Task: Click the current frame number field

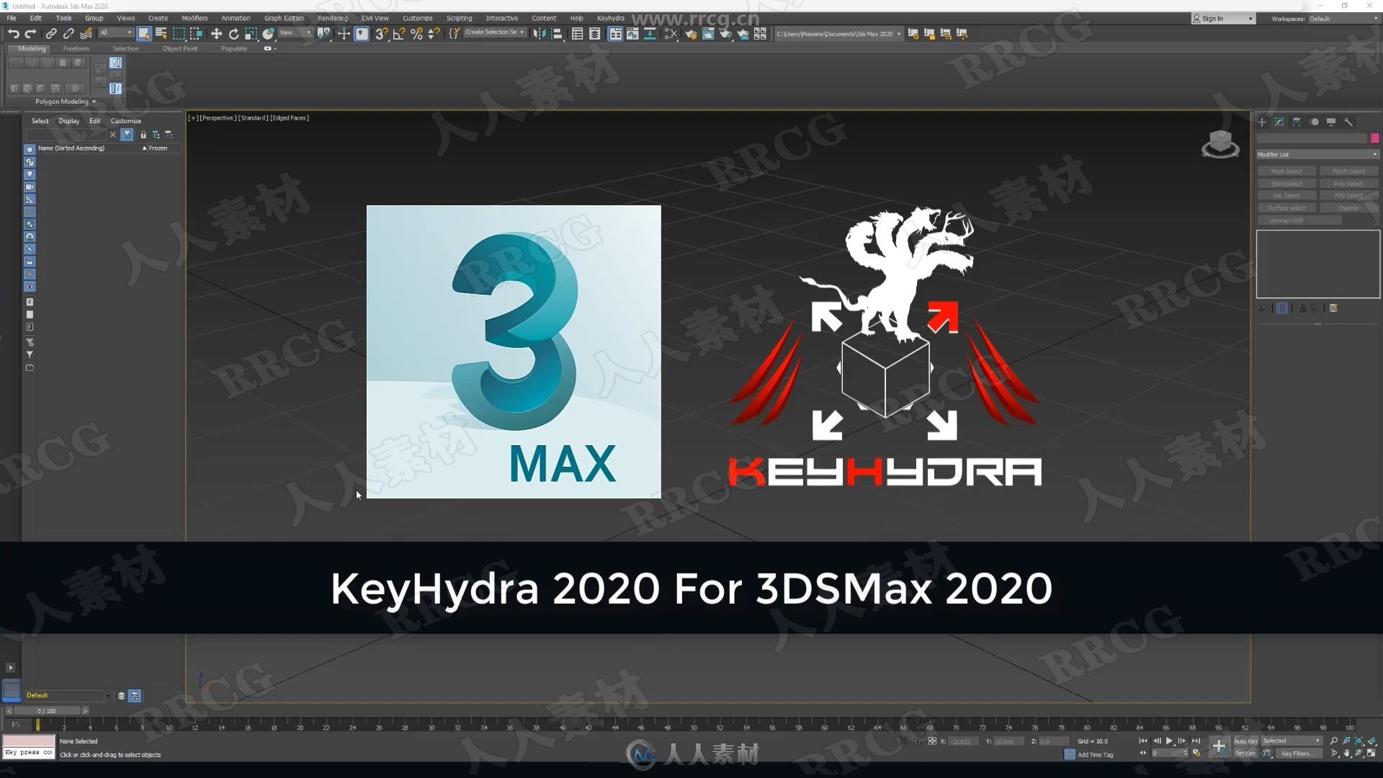Action: [x=1168, y=754]
